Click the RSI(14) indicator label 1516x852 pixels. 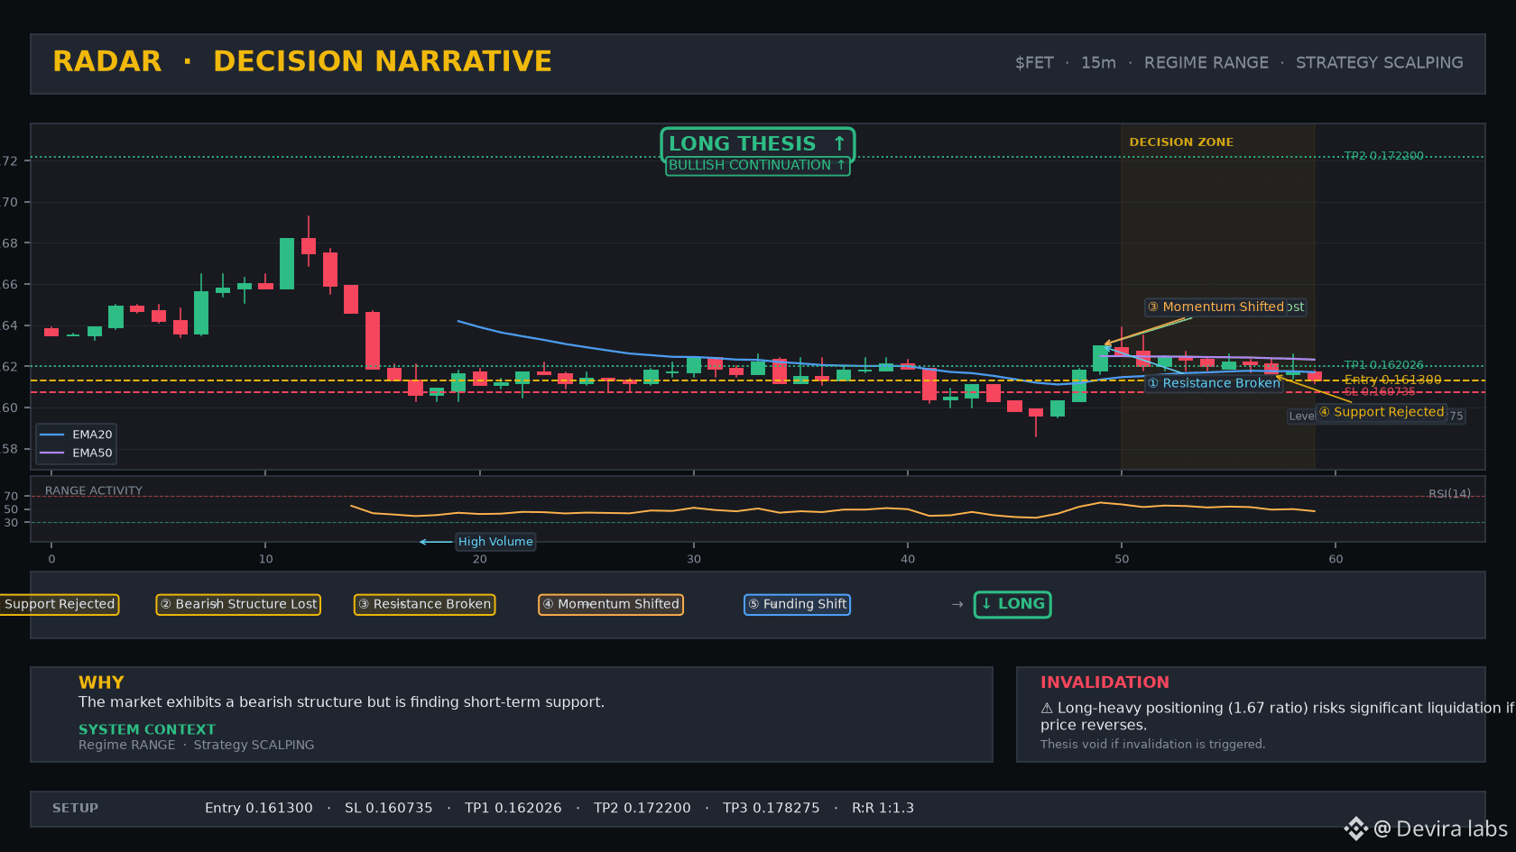tap(1449, 494)
